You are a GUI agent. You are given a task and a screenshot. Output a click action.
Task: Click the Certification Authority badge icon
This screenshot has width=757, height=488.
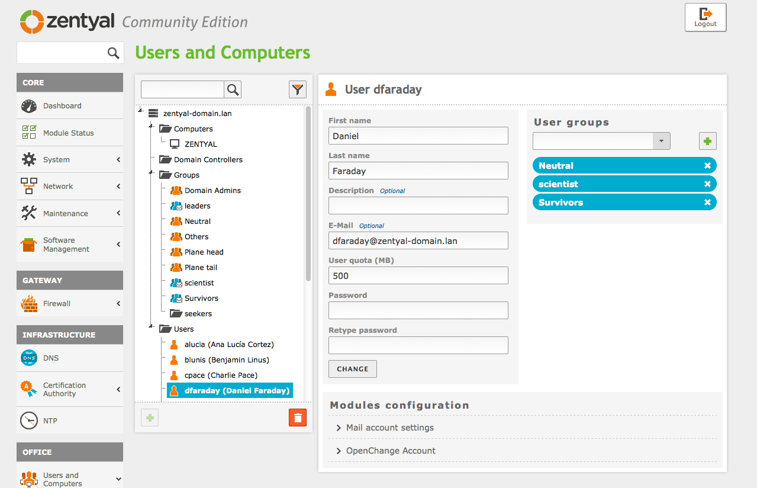[29, 389]
